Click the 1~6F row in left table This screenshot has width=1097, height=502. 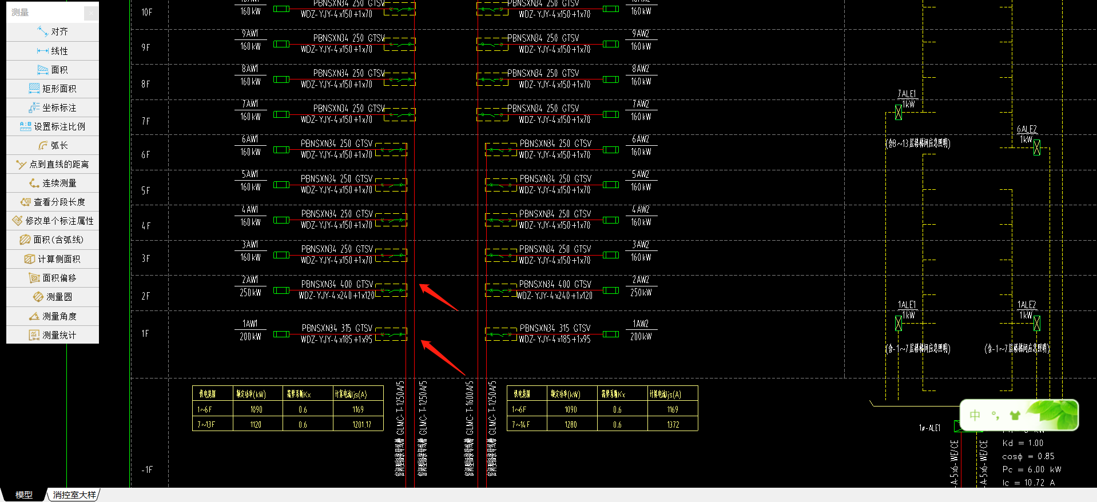288,409
